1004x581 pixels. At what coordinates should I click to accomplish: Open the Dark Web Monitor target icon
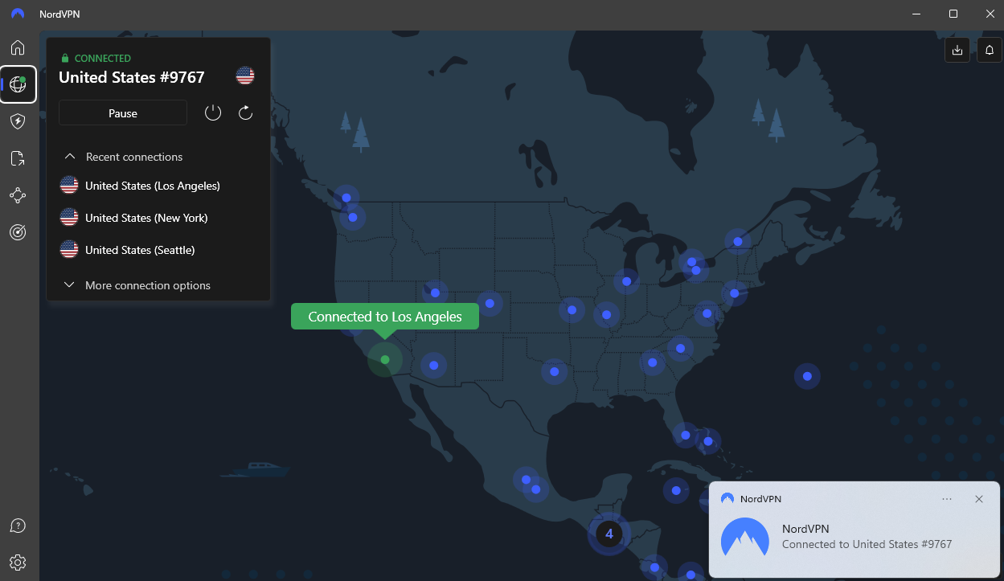[x=18, y=232]
